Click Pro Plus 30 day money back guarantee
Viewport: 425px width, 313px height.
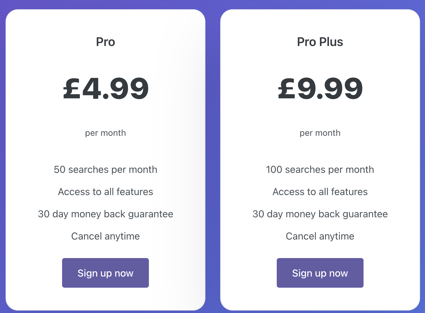(x=320, y=214)
